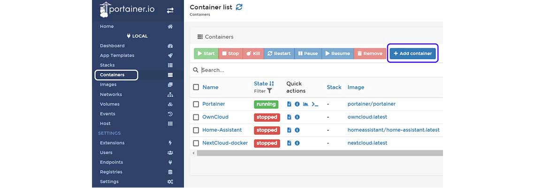Click the Extensions bolt icon

[x=170, y=143]
